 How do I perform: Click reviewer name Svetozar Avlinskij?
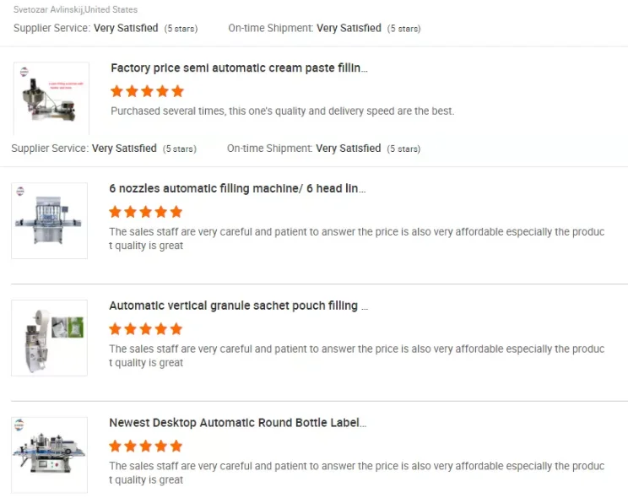[x=75, y=10]
